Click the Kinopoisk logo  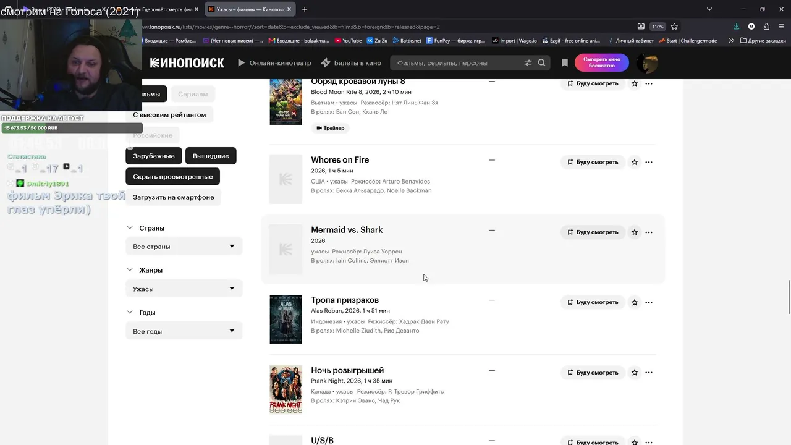(187, 62)
